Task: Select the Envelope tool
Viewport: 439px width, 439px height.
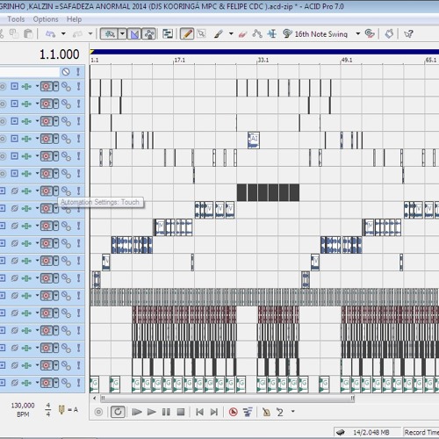Action: pos(257,34)
